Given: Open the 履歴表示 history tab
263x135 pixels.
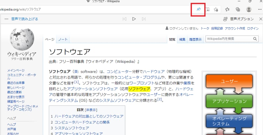Looking at the screenshot, I should tap(195, 40).
